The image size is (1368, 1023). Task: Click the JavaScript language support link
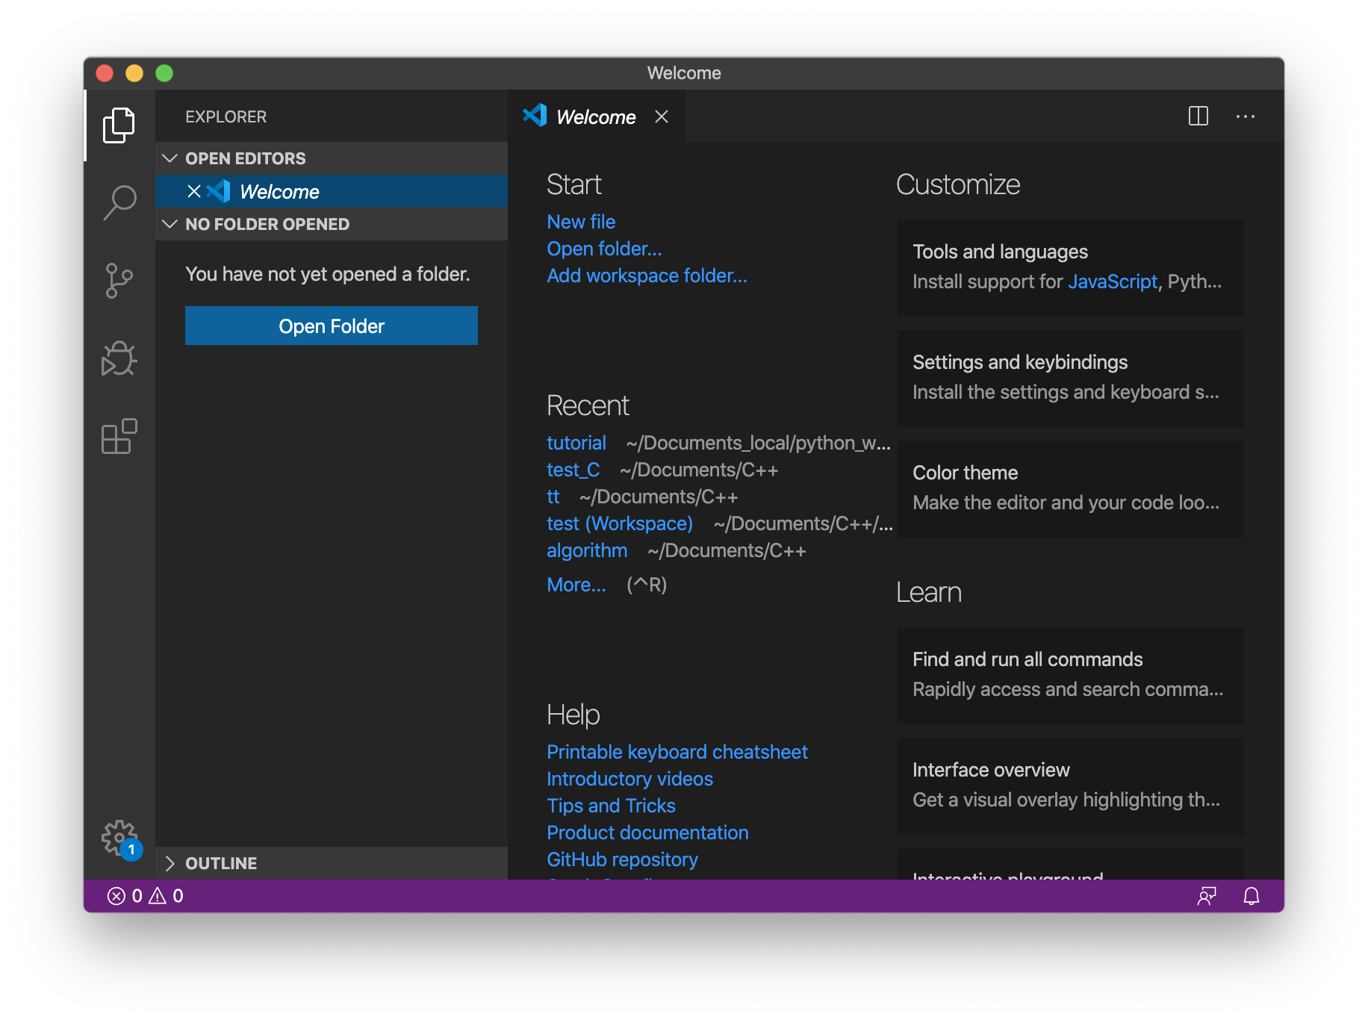[x=1113, y=282]
